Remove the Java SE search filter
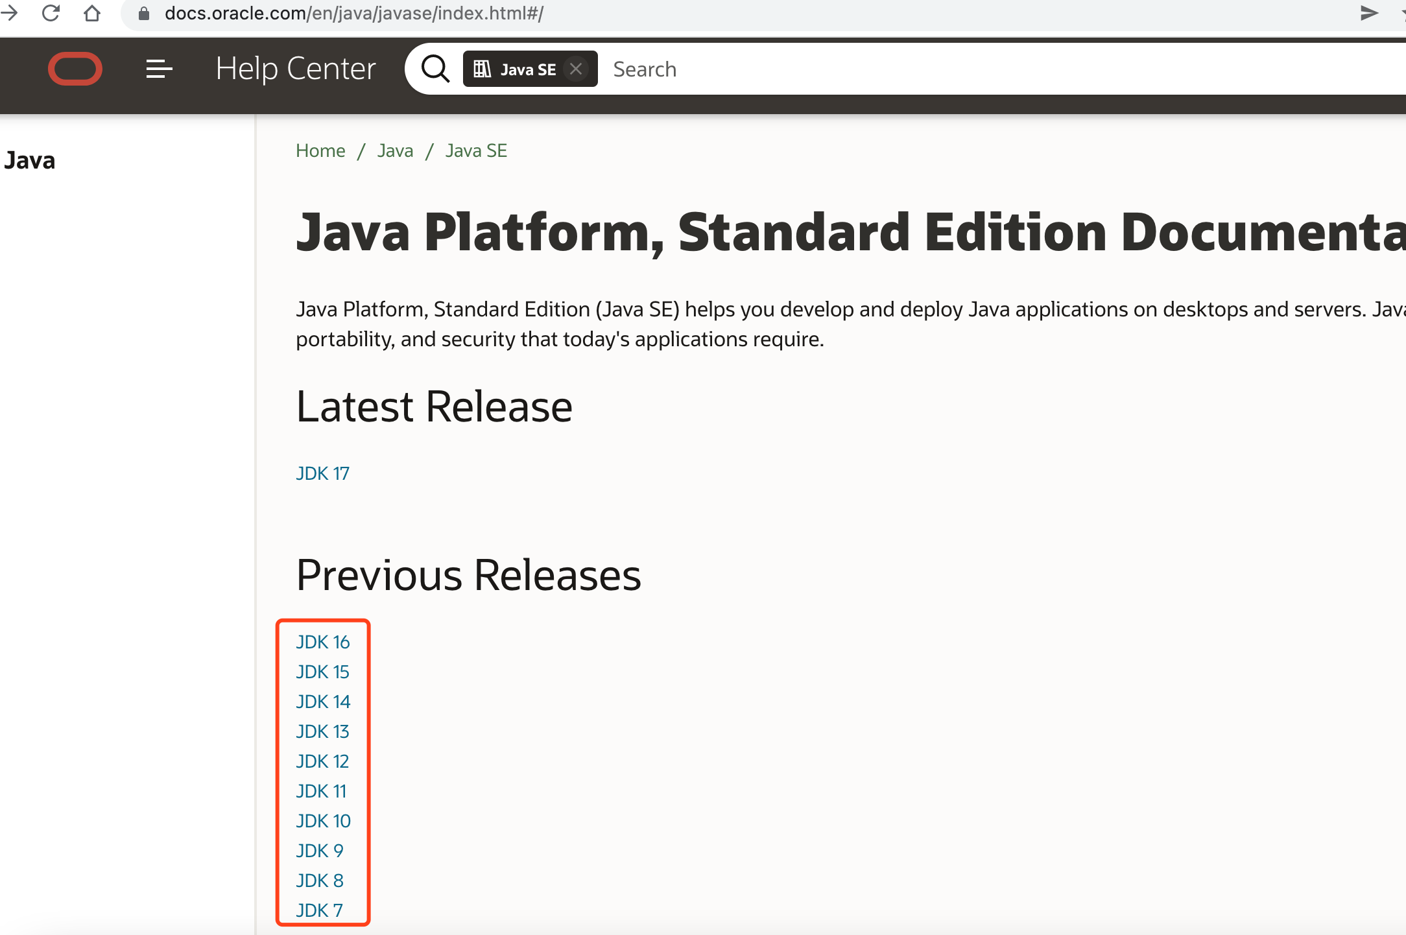Viewport: 1406px width, 935px height. tap(576, 69)
